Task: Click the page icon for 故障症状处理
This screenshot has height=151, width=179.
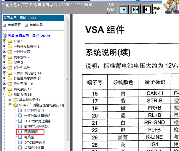Action: point(20,147)
